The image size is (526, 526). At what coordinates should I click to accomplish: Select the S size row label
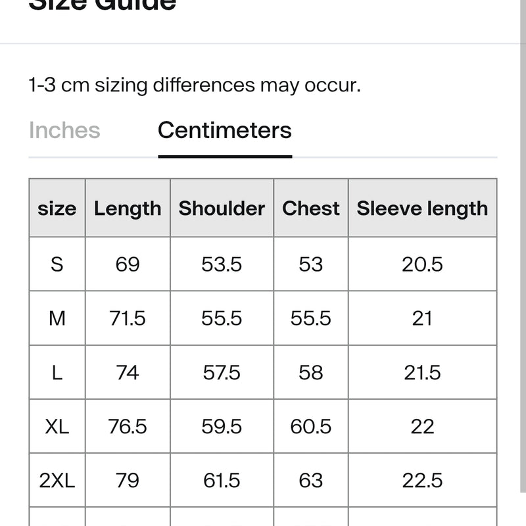point(57,264)
